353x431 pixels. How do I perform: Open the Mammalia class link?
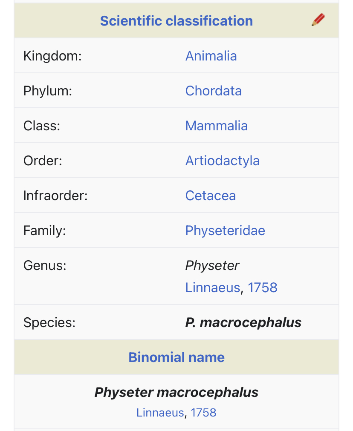point(217,126)
